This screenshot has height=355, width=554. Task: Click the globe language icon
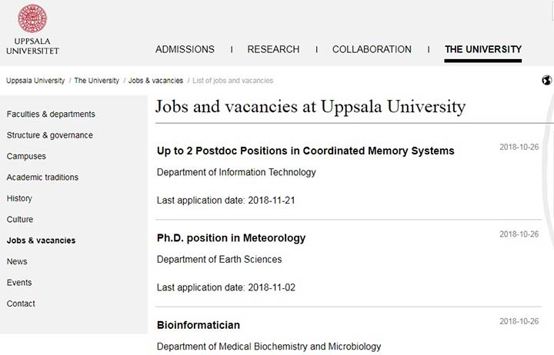coord(546,81)
